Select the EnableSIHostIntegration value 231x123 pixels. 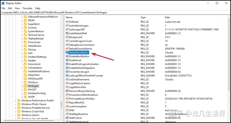click(82, 68)
